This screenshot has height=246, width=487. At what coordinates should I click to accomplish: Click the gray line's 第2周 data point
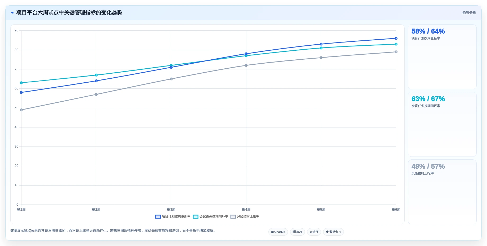pyautogui.click(x=96, y=94)
